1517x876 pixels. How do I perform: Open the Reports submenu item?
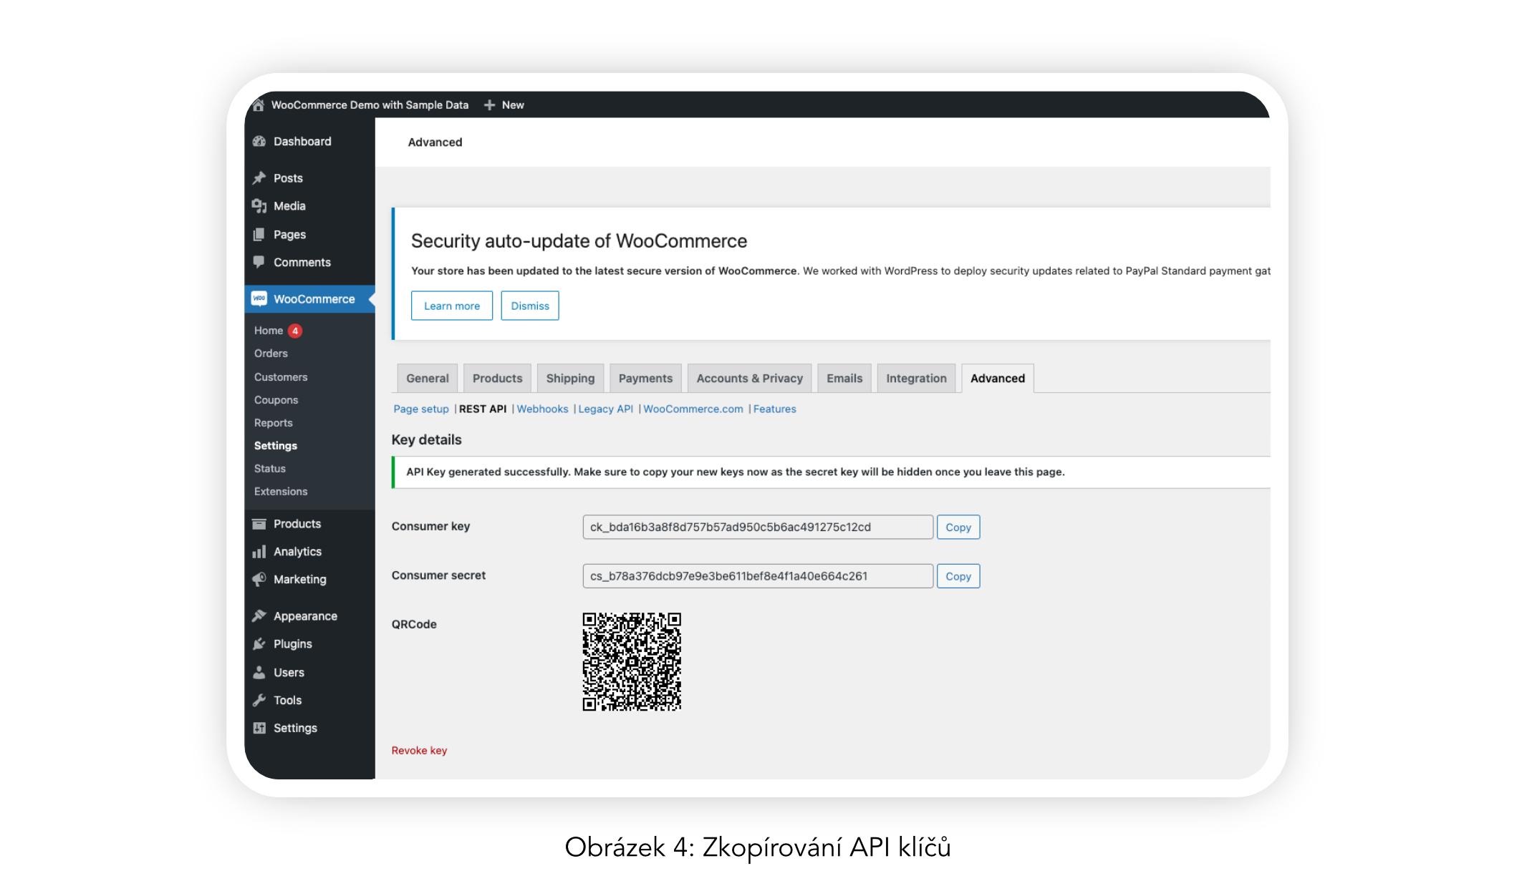(274, 423)
